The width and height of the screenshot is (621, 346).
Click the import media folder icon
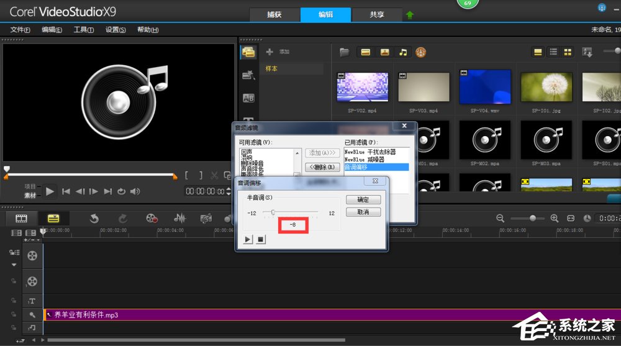click(x=344, y=52)
